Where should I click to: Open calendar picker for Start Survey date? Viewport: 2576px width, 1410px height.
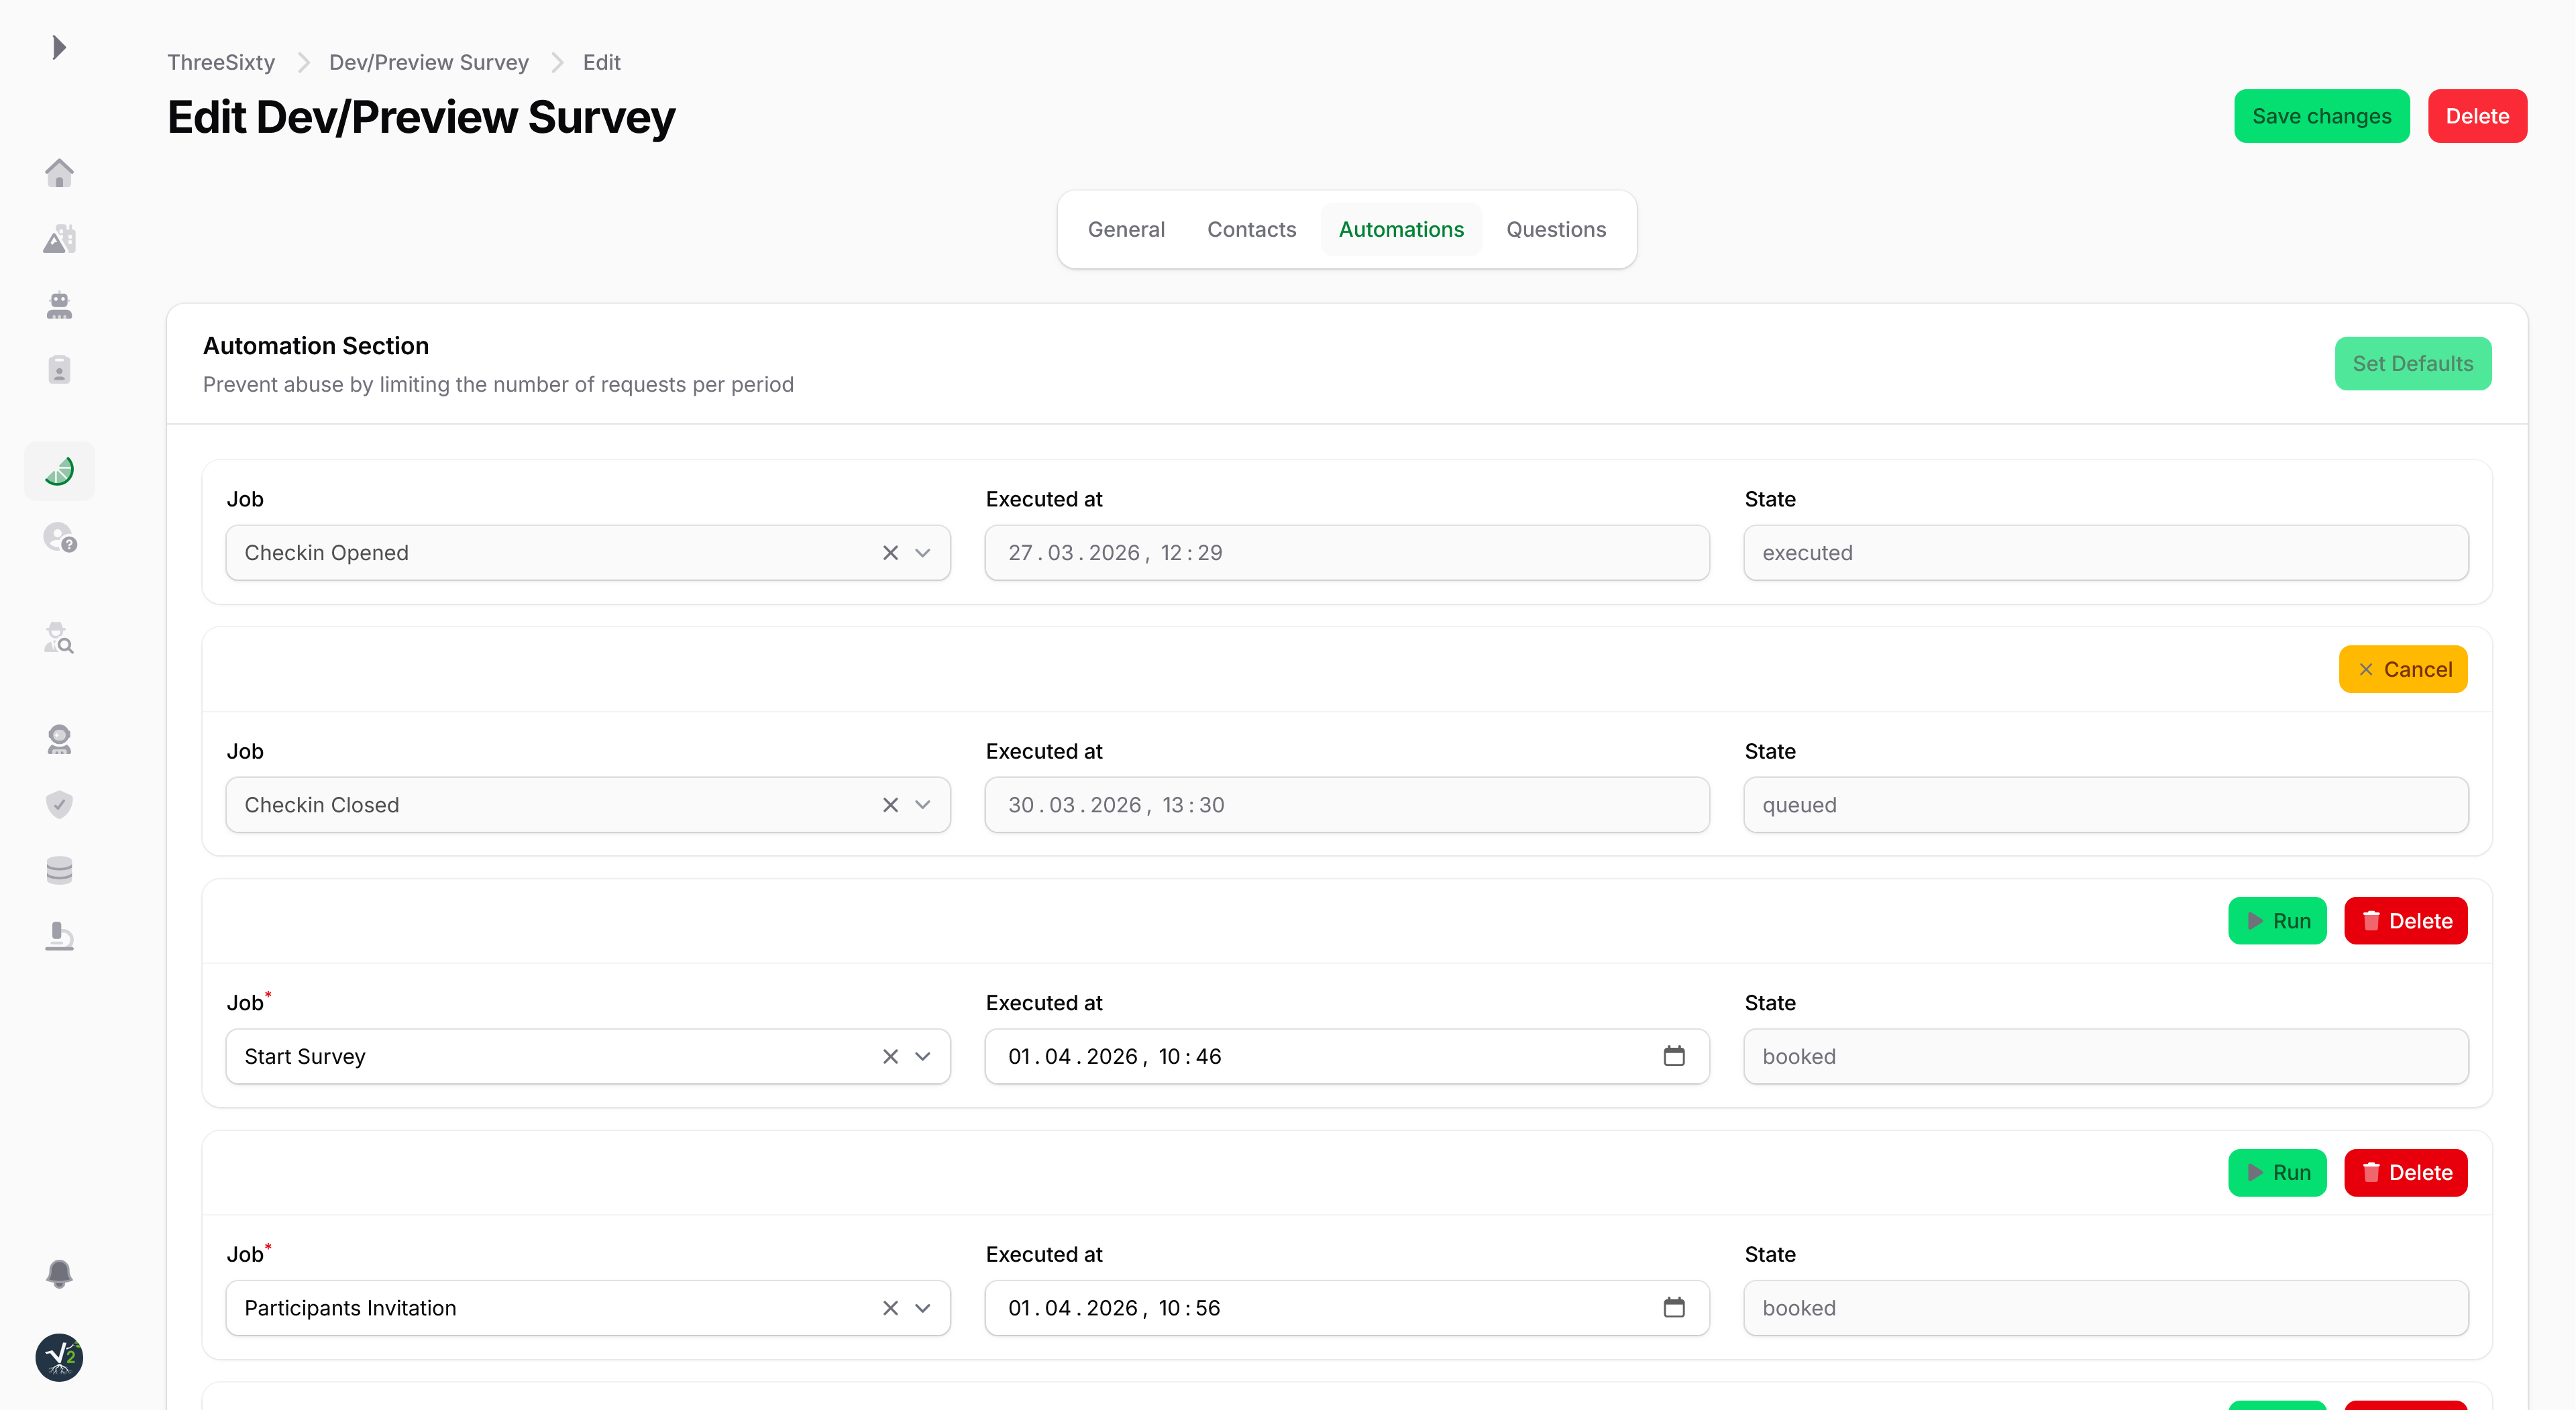click(x=1674, y=1056)
